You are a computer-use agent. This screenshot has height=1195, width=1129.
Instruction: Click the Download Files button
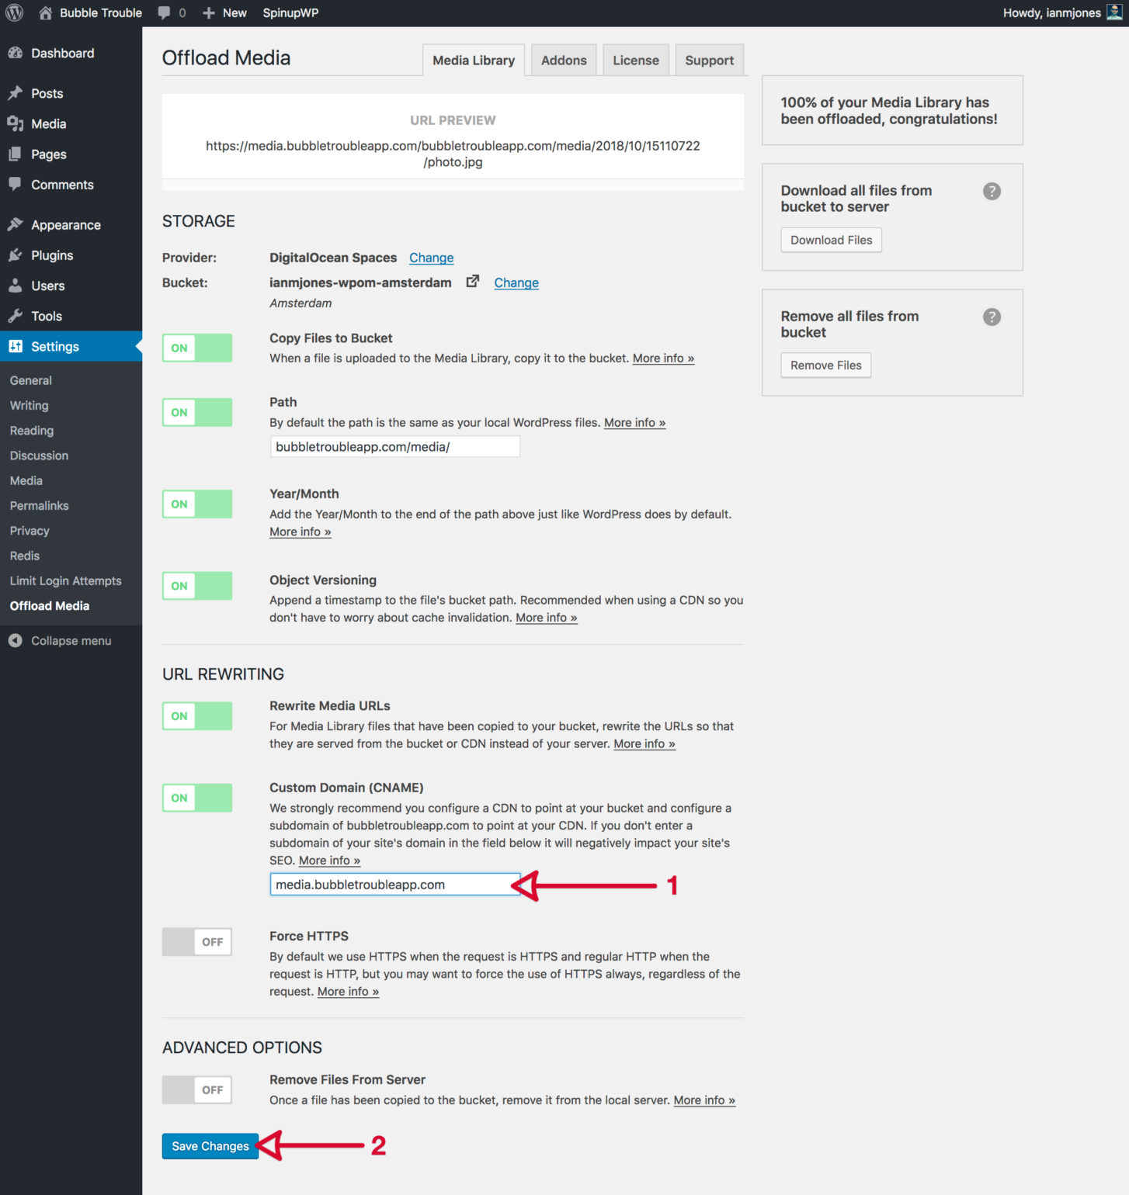point(831,240)
